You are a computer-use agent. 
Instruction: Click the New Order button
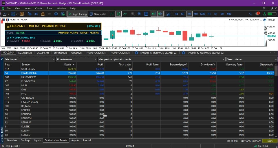98,14
